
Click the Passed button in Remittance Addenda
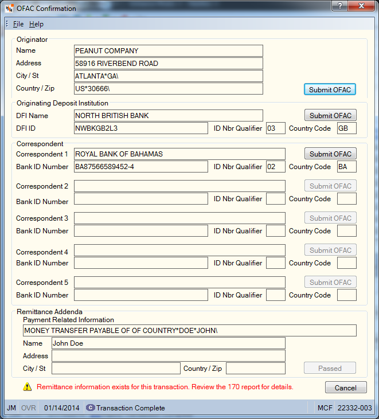[330, 368]
